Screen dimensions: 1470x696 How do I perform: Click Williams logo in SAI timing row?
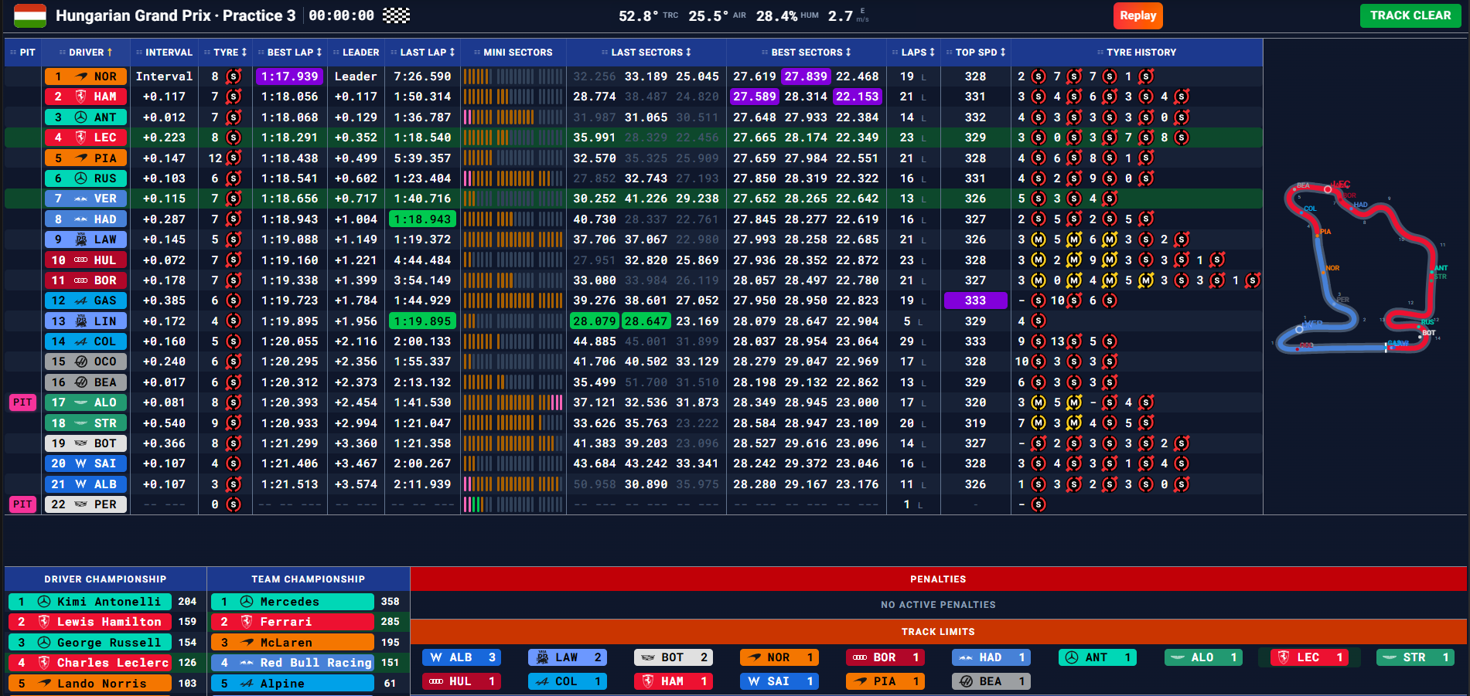coord(81,463)
